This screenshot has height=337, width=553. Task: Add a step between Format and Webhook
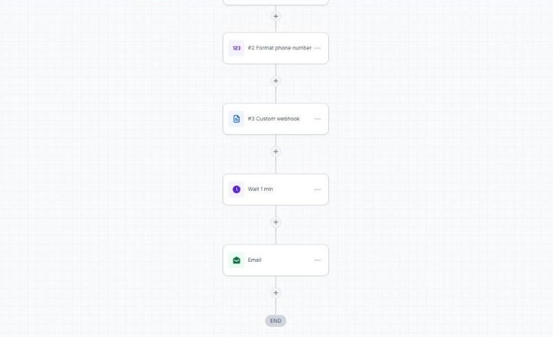click(276, 81)
